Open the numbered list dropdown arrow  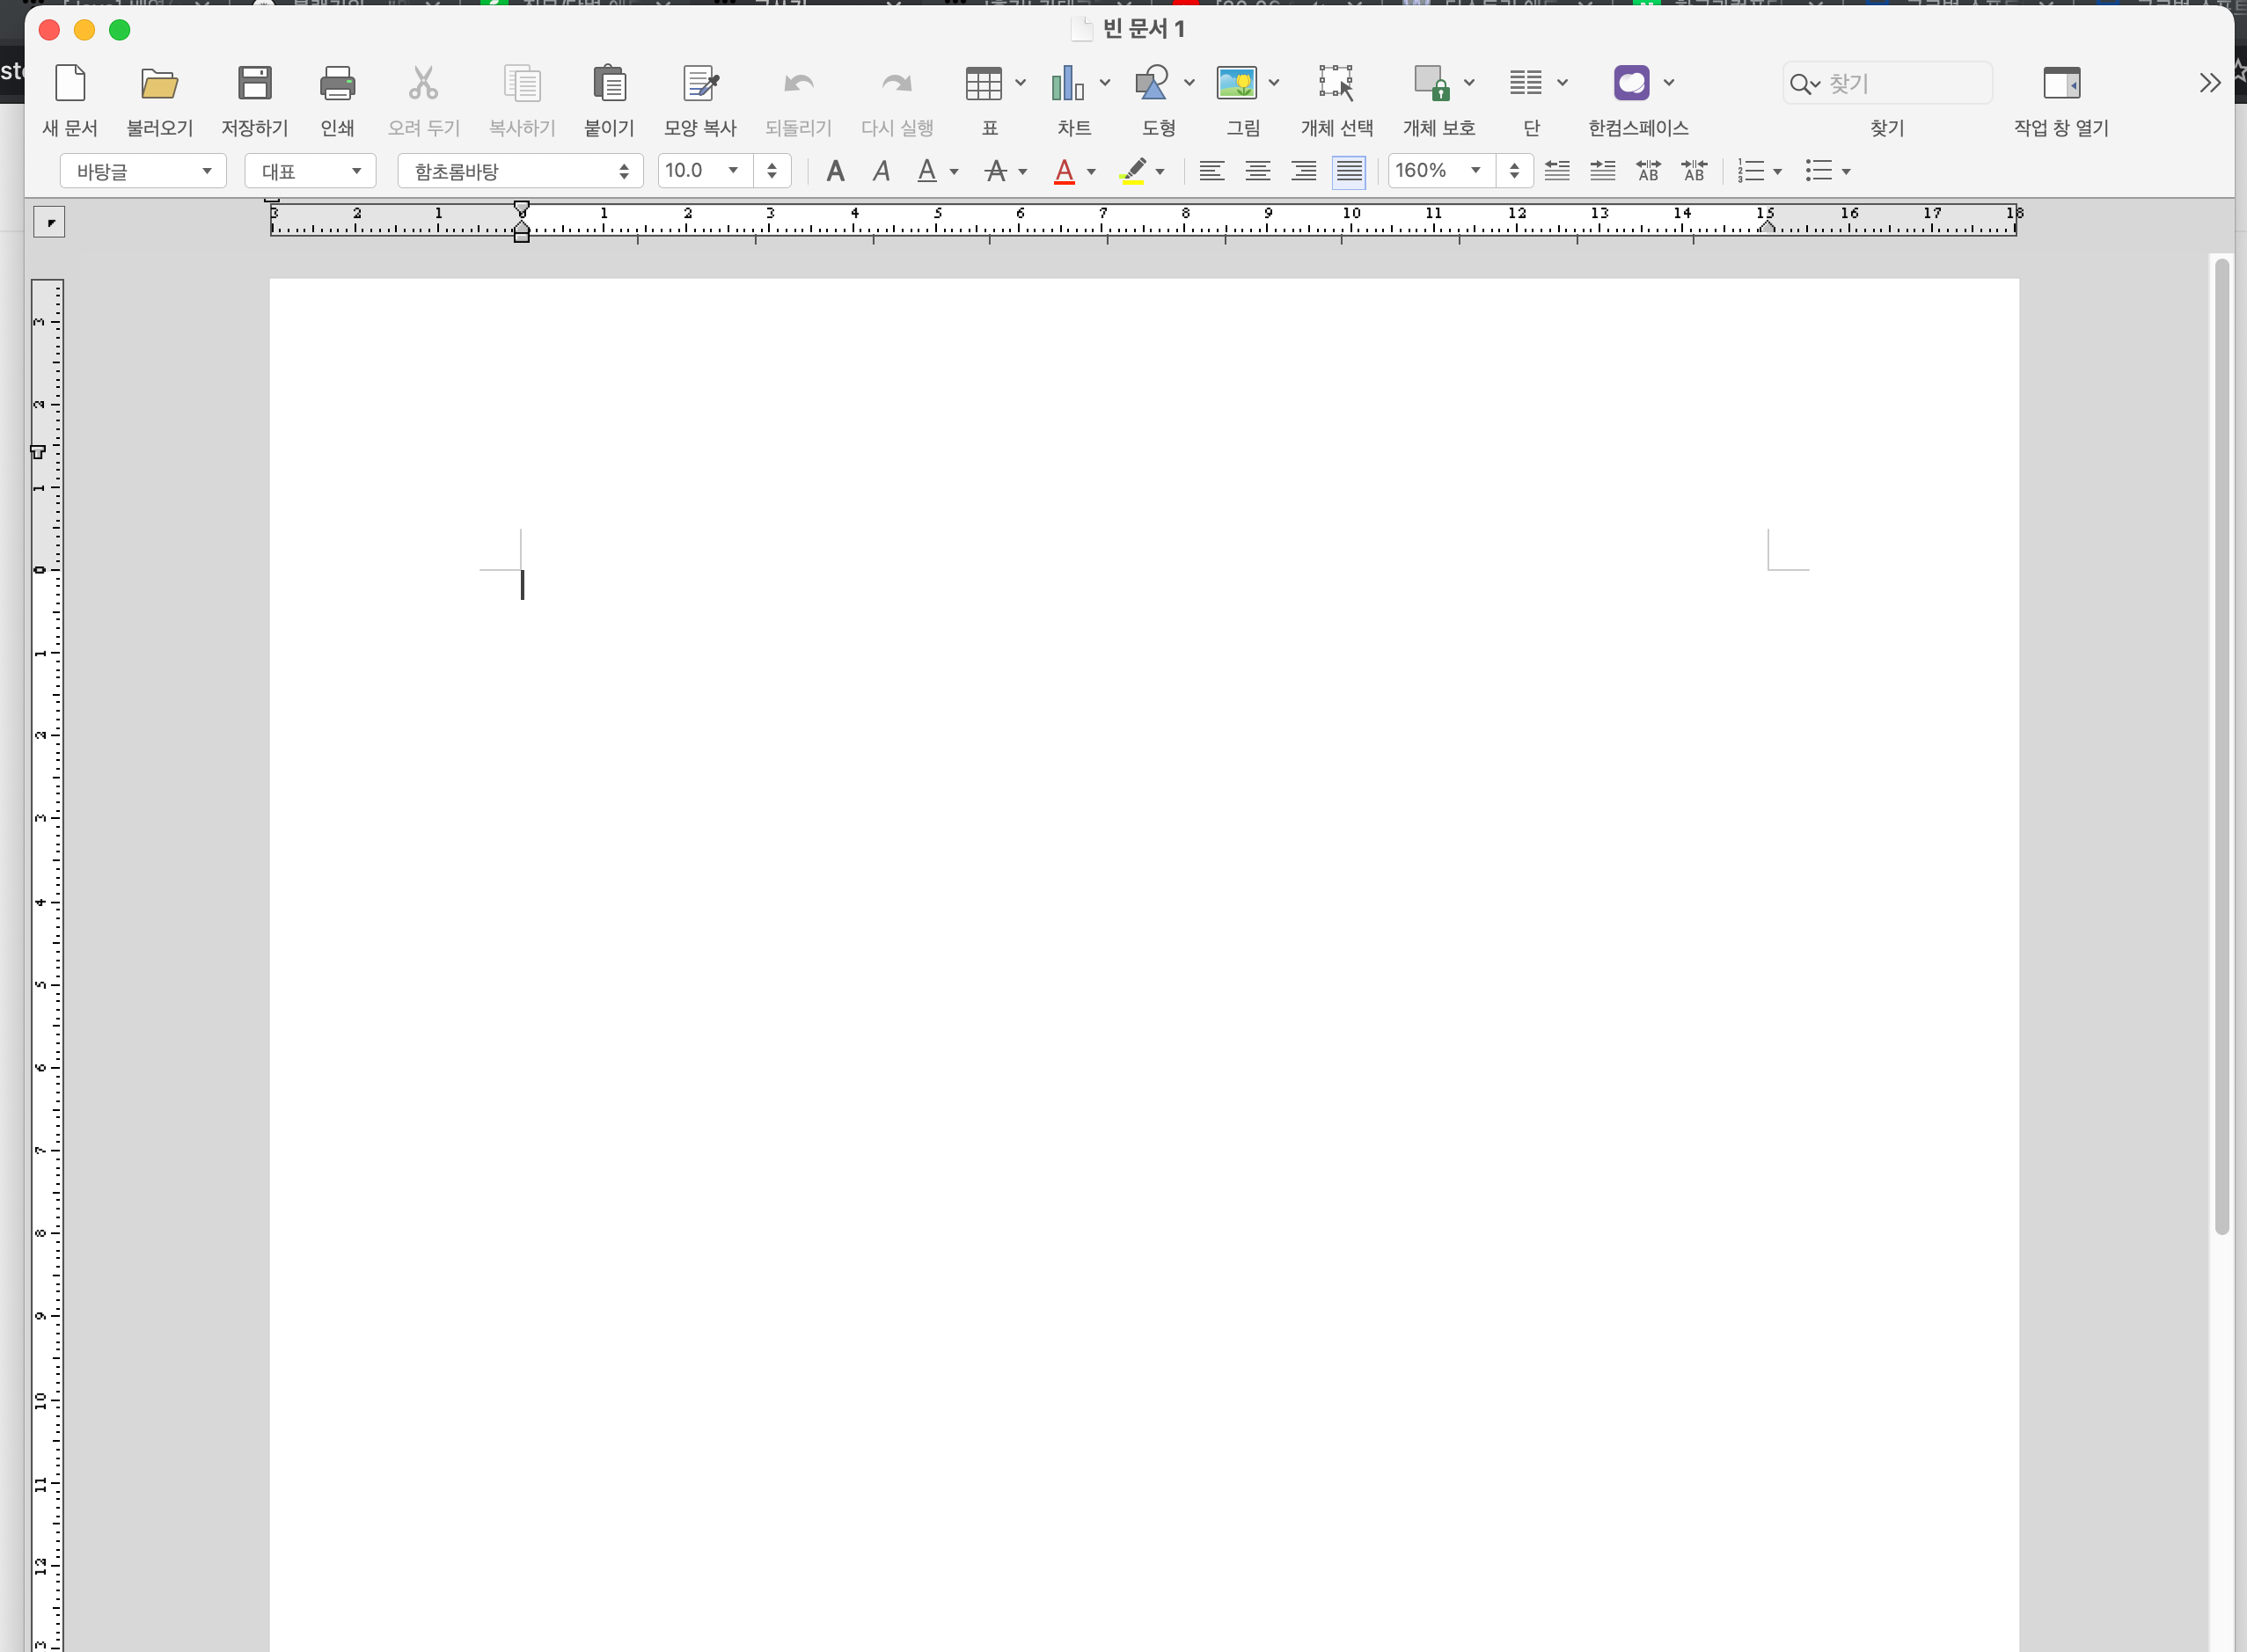coord(1777,172)
